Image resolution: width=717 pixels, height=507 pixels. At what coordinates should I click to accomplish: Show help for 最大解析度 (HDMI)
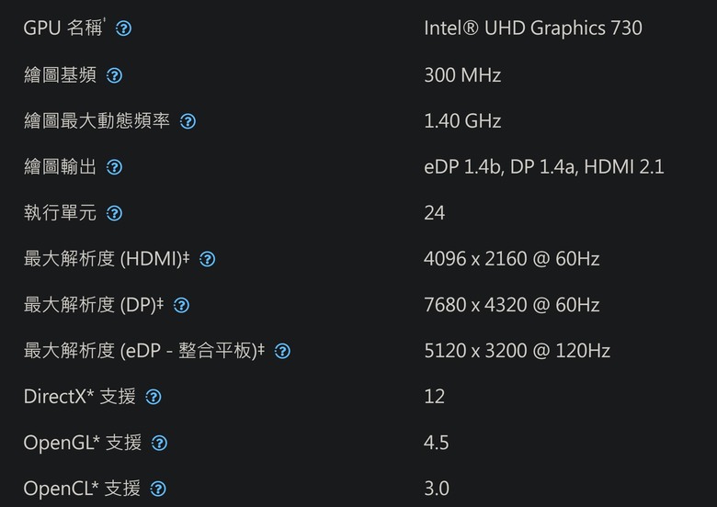coord(207,259)
